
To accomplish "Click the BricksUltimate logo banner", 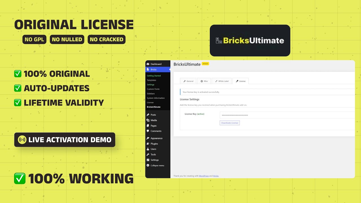I will pos(250,41).
